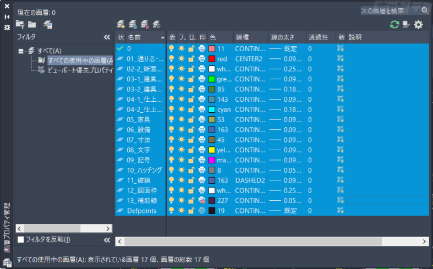433x269 pixels.
Task: Click the layer palette icon at the bottom-left corner
Action: tap(7, 262)
